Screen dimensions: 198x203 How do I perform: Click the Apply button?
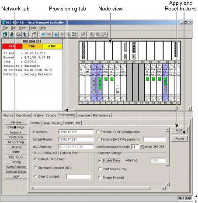[x=180, y=130]
